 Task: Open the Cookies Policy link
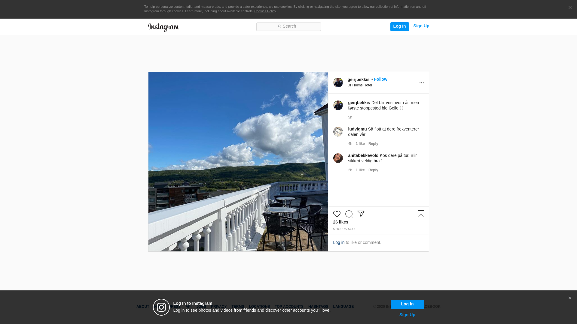tap(265, 11)
